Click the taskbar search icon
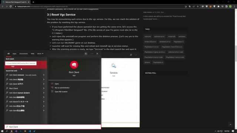Image resolution: width=237 pixels, height=133 pixels. pyautogui.click(x=7, y=131)
